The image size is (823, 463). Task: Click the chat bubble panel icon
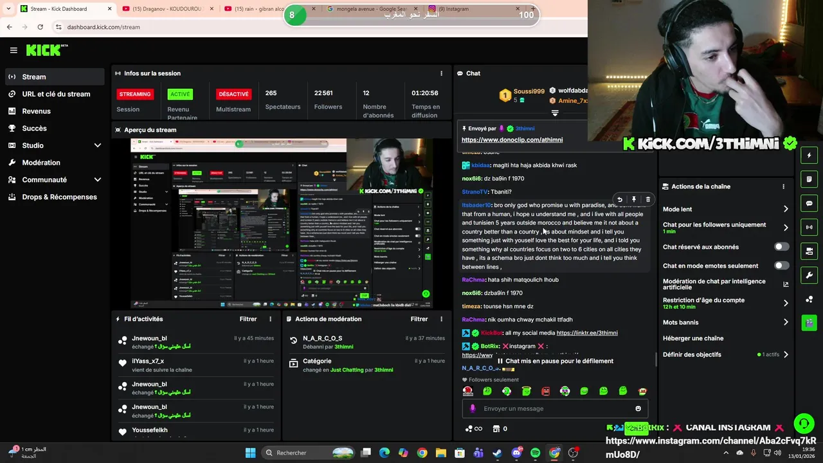pyautogui.click(x=809, y=203)
